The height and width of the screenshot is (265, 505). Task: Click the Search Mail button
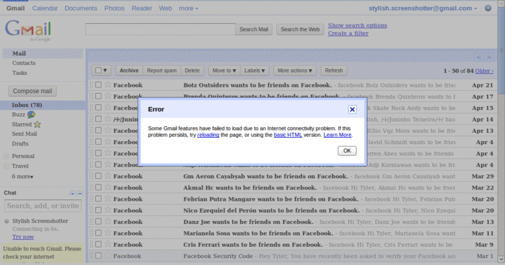(x=254, y=29)
